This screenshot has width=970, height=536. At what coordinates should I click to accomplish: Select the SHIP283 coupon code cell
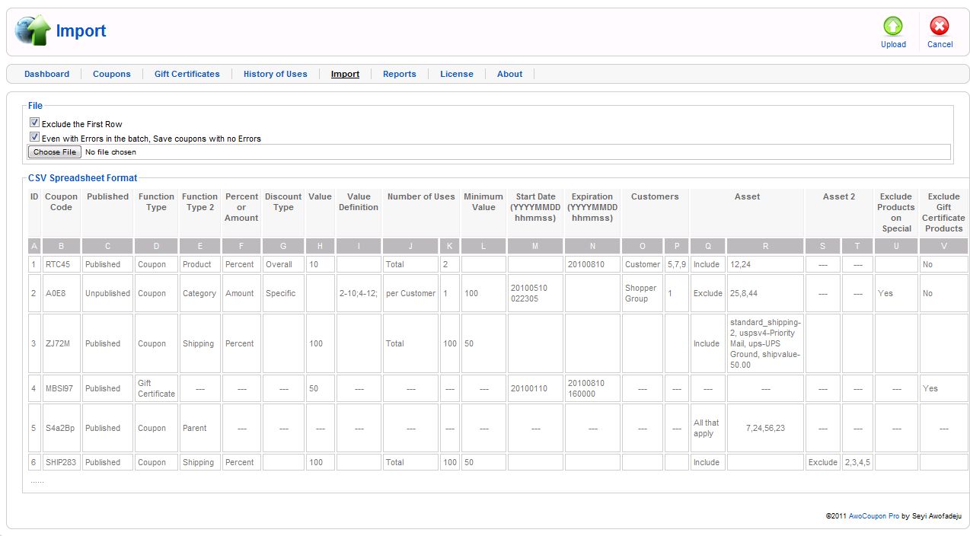click(61, 462)
